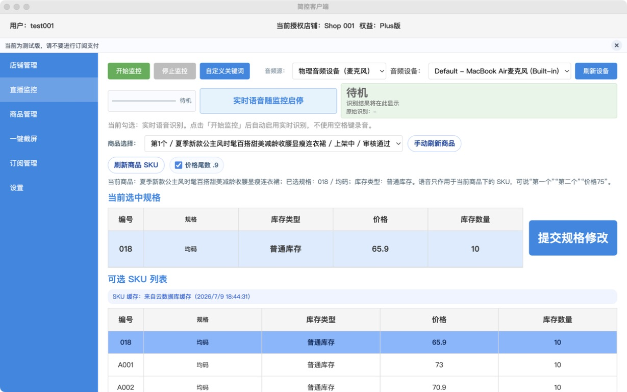Click 手动刷新商品 button

(434, 143)
